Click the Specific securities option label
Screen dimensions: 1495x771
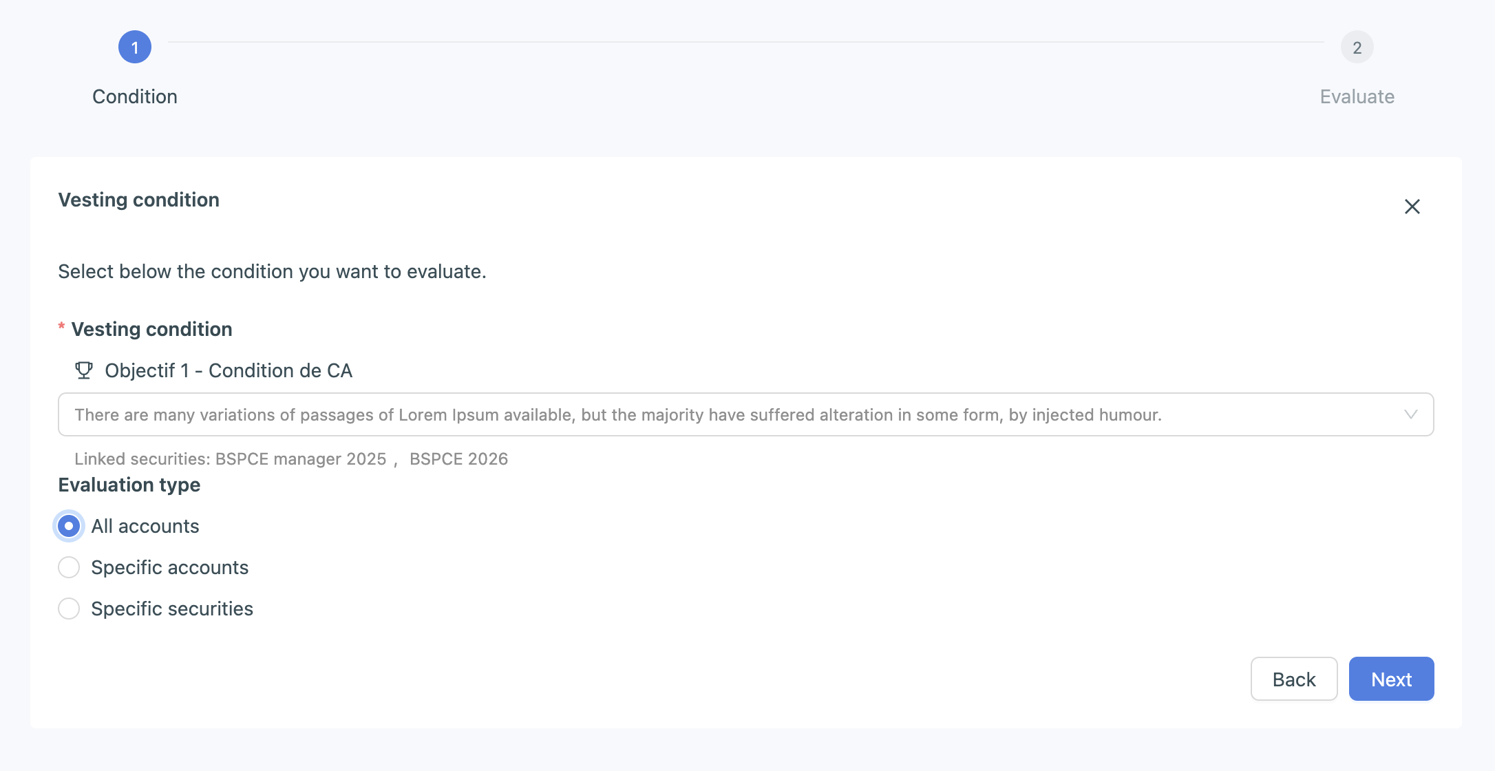point(172,609)
